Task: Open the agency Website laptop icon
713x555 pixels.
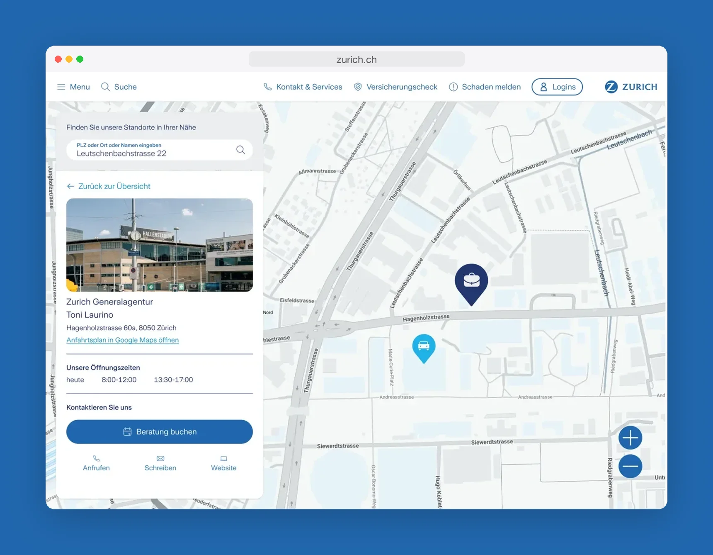Action: coord(224,459)
